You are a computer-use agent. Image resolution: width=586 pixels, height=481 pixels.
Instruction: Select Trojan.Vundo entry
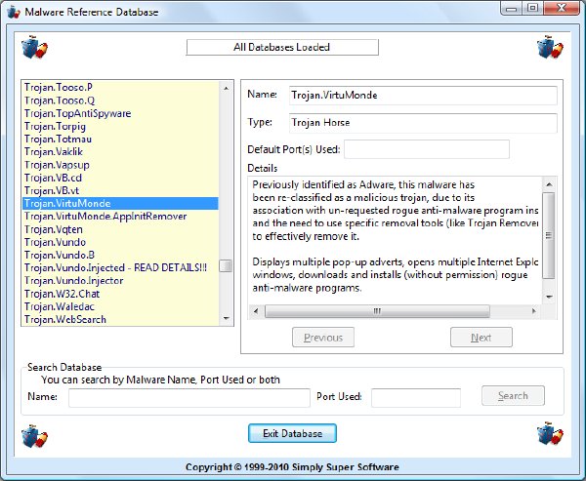(x=120, y=242)
